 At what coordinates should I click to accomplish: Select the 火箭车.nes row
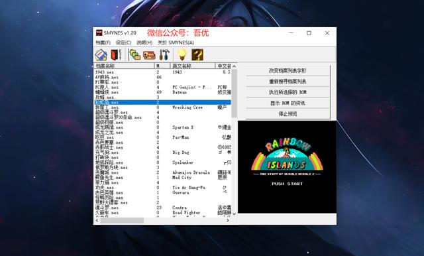click(x=163, y=212)
